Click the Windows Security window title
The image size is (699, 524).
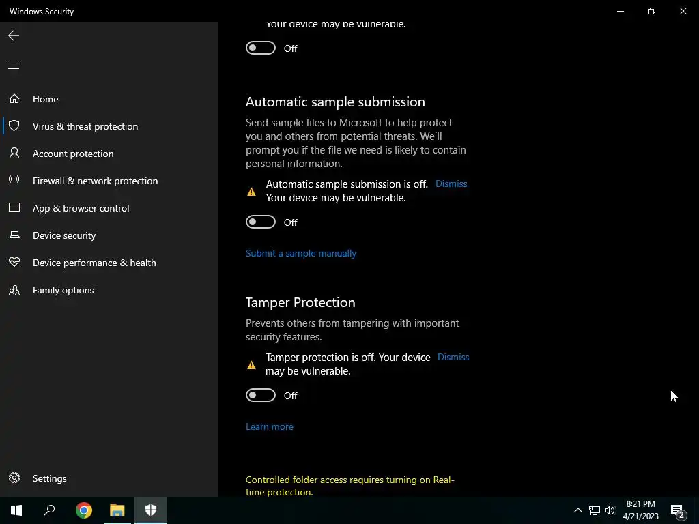42,11
